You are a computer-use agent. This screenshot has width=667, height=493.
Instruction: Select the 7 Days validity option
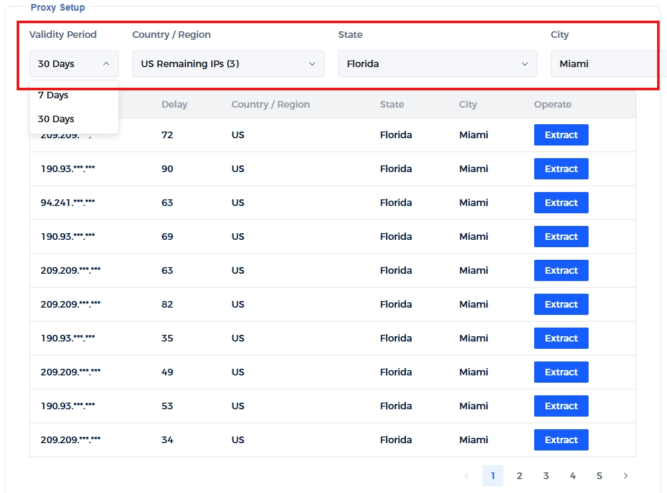(x=53, y=95)
